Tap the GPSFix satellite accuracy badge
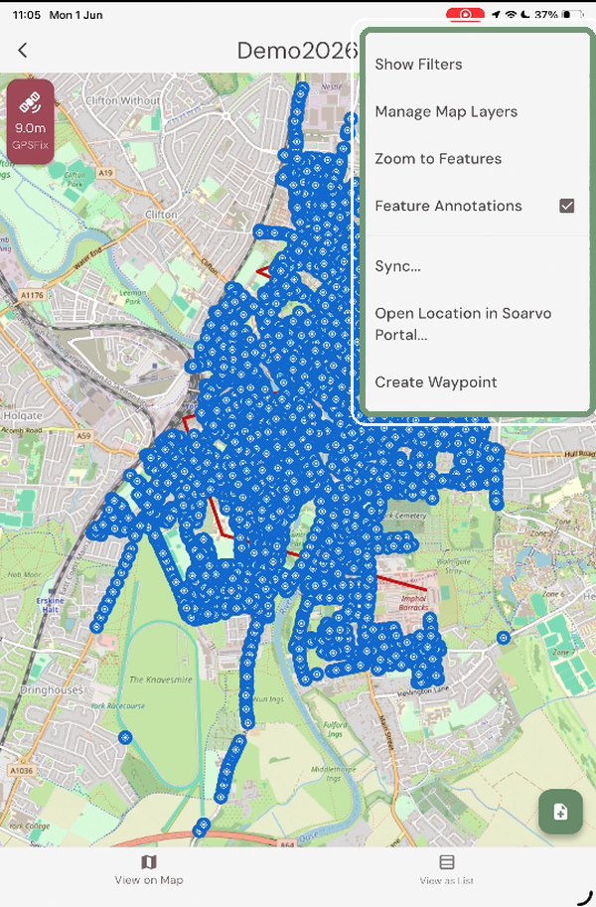Viewport: 596px width, 907px height. pos(31,121)
